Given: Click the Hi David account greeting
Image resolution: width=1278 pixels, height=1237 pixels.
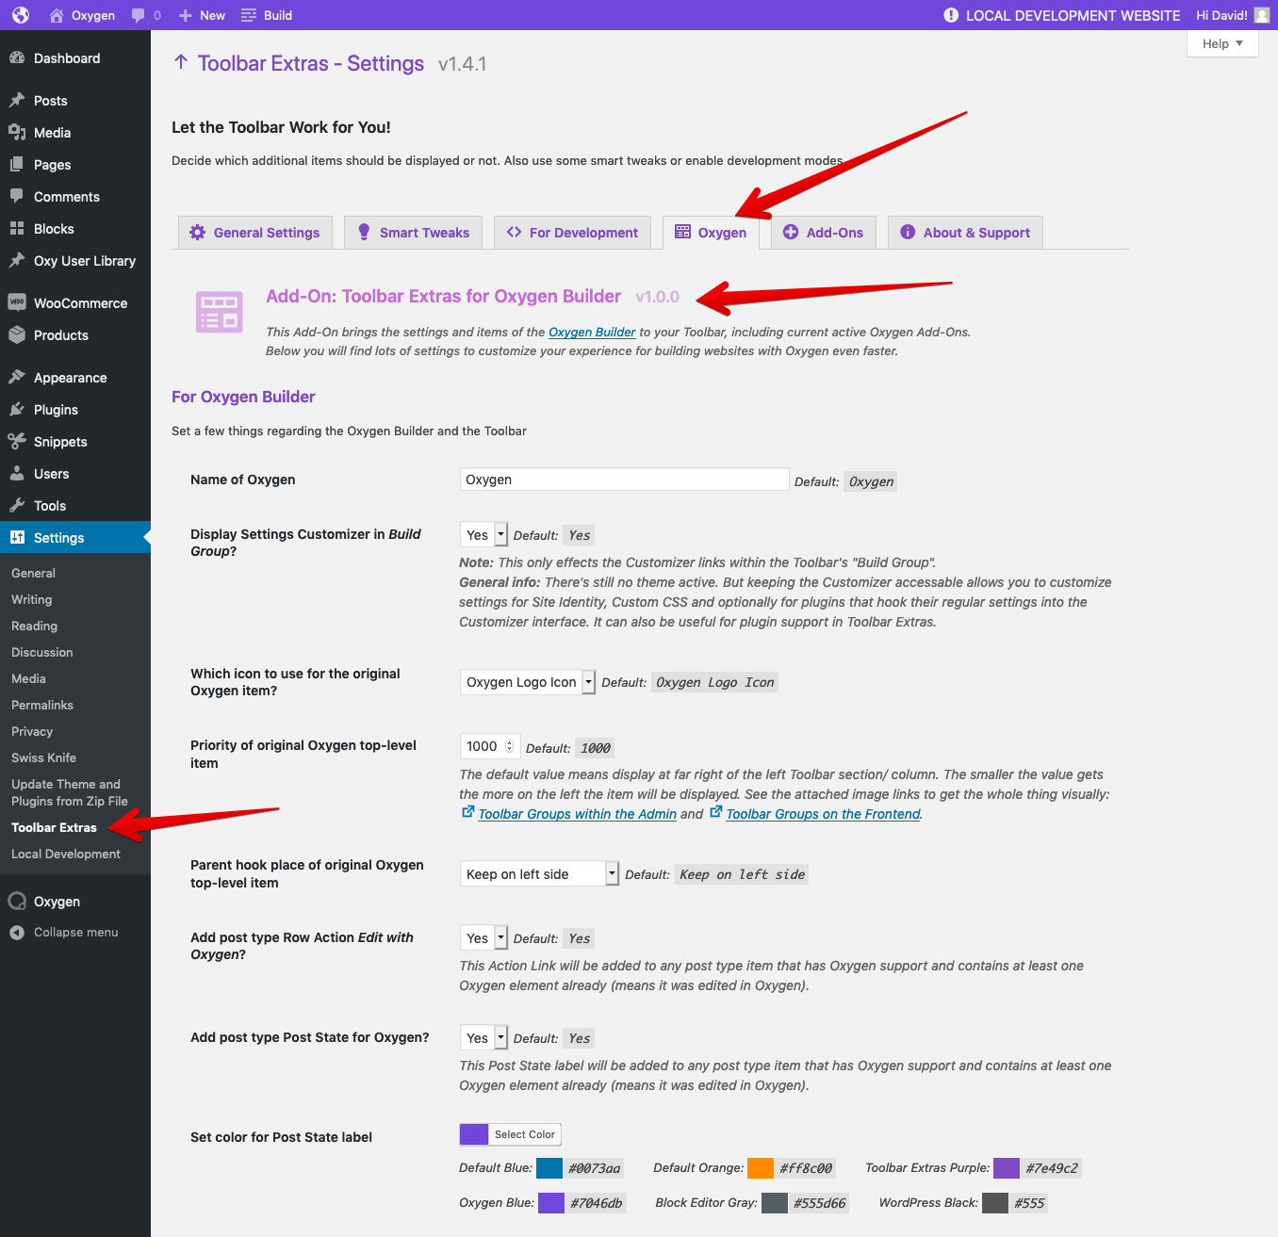Looking at the screenshot, I should coord(1221,15).
